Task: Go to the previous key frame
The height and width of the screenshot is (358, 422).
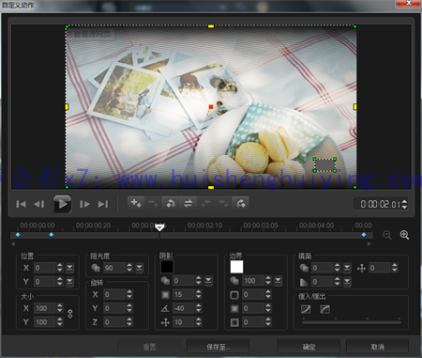Action: 171,203
